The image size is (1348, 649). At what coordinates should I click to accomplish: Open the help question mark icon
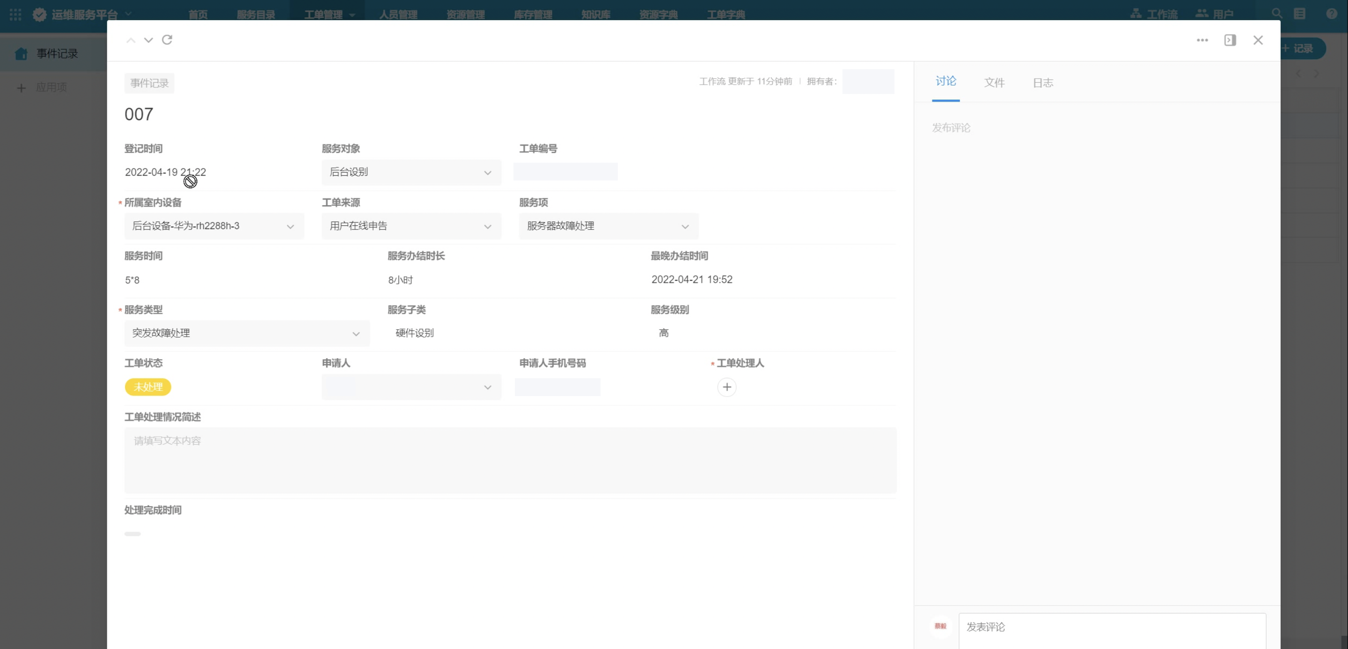coord(1332,14)
